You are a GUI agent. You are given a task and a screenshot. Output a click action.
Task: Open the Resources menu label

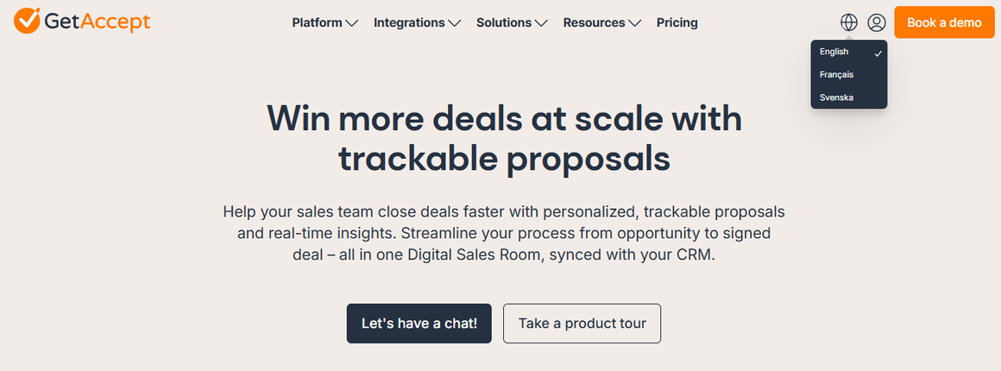(x=595, y=22)
